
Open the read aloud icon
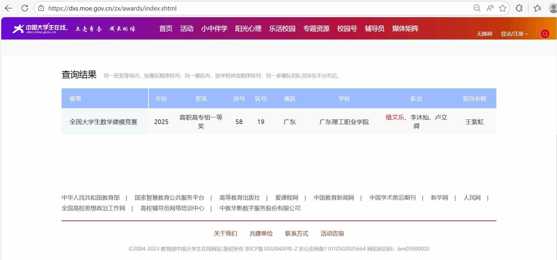[x=490, y=8]
